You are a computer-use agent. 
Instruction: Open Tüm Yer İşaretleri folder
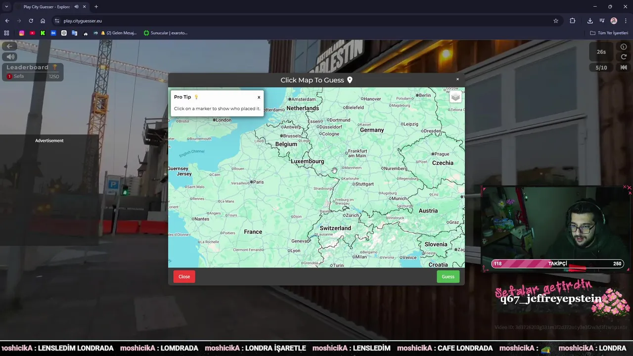tap(609, 33)
